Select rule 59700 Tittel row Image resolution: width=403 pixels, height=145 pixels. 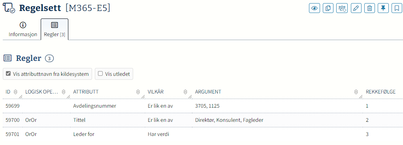click(203, 120)
